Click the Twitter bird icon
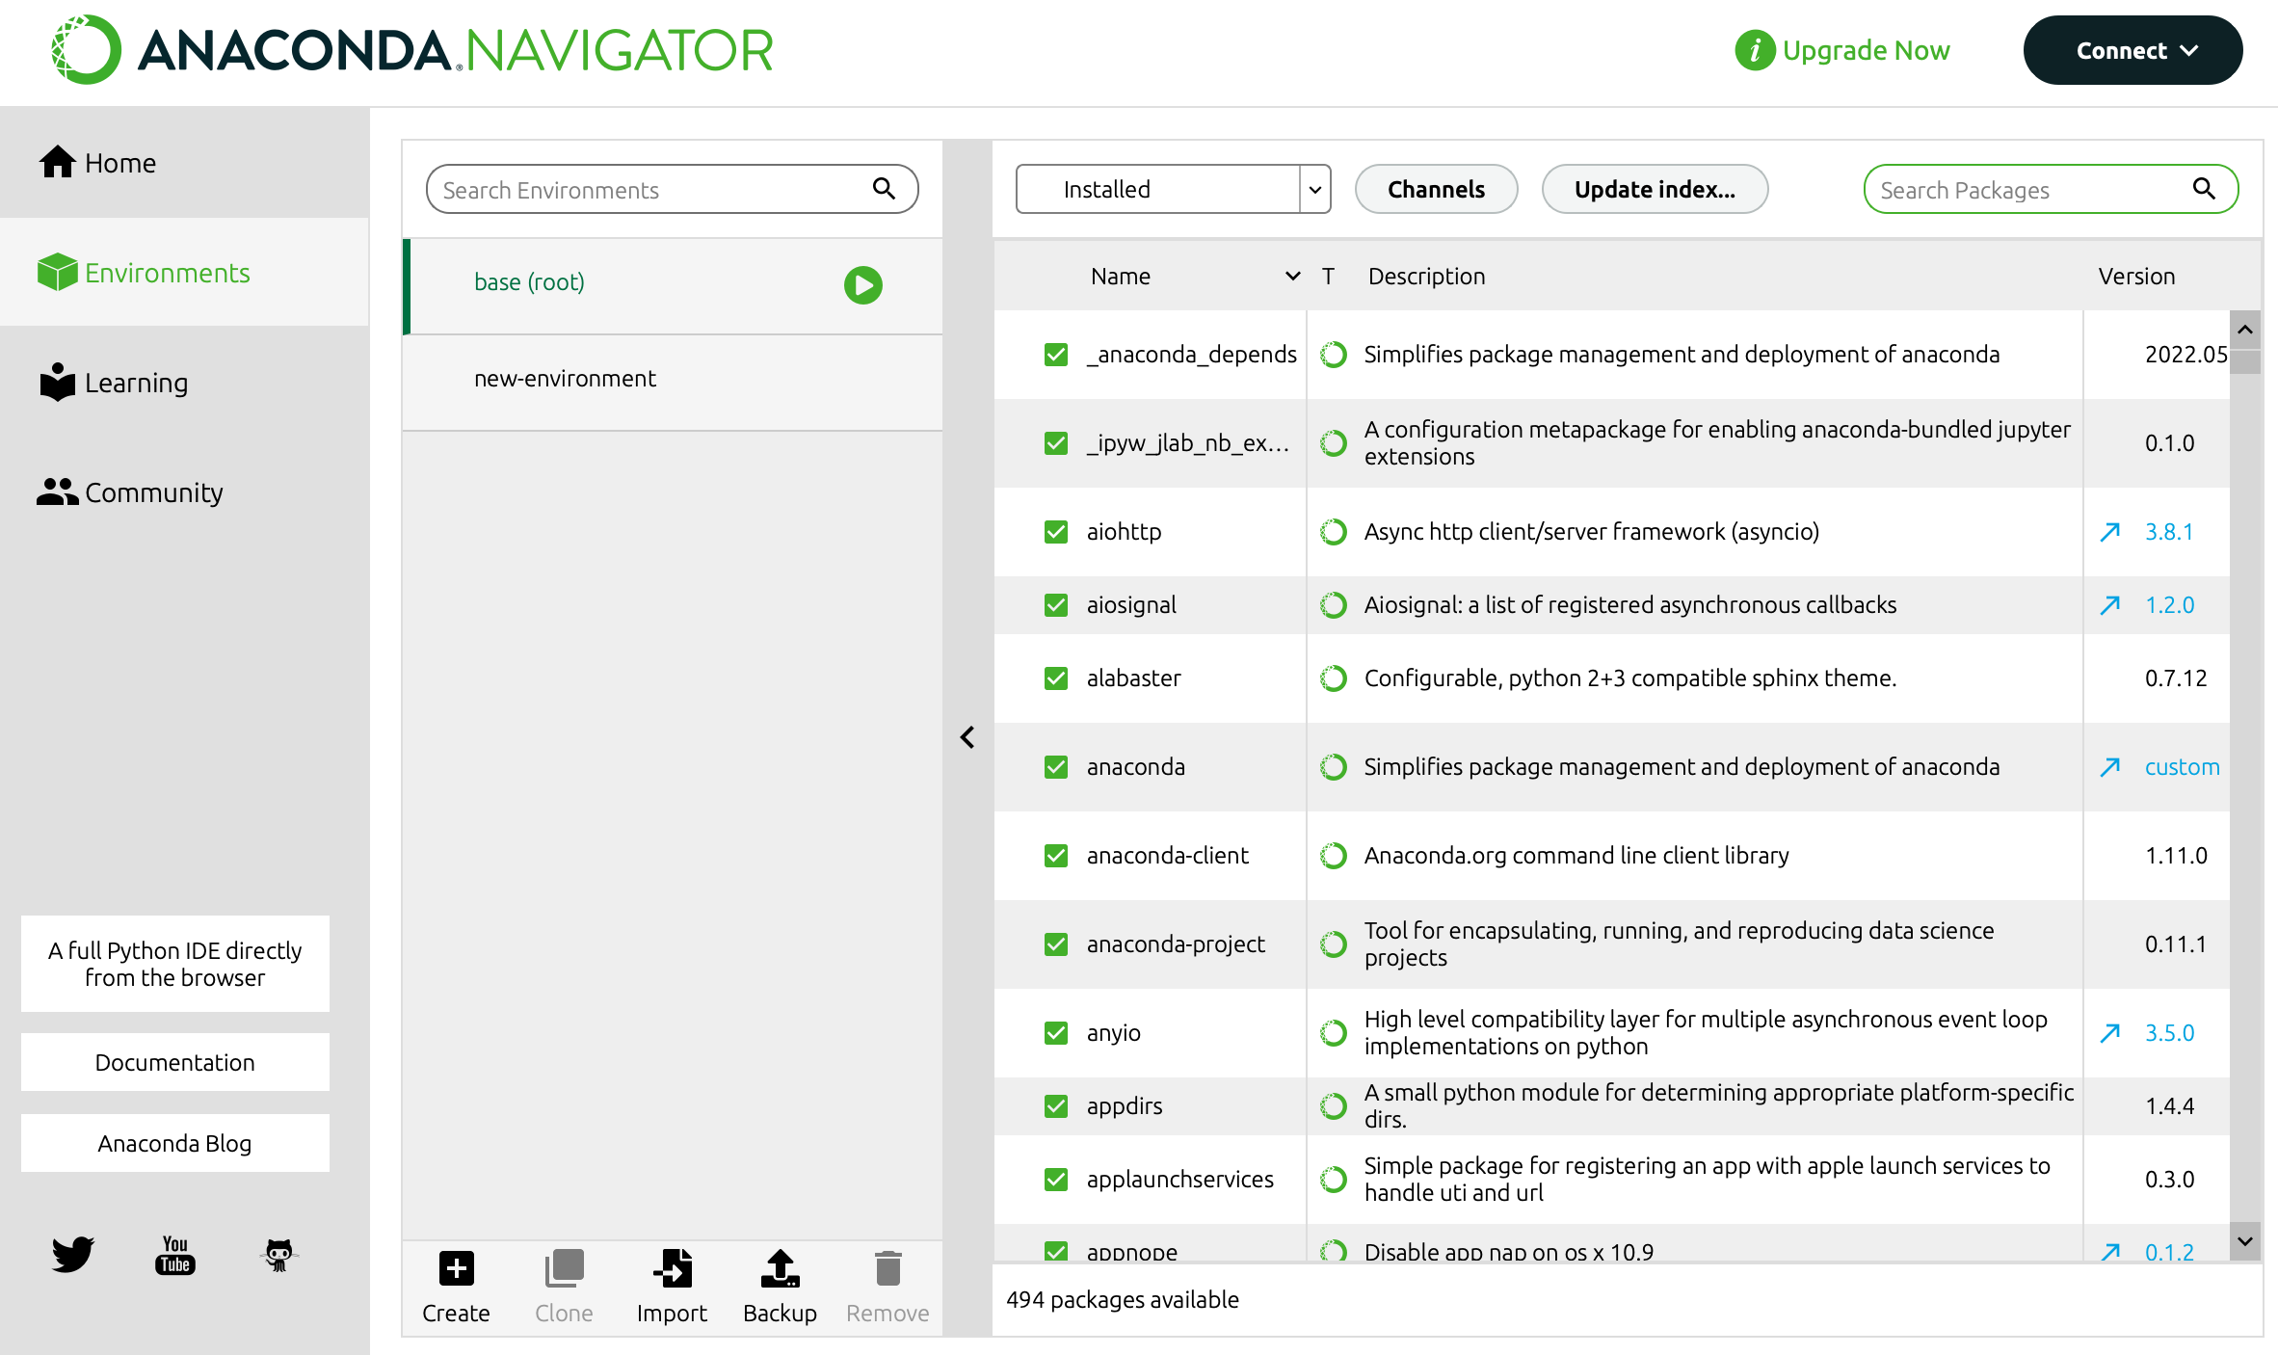The height and width of the screenshot is (1355, 2278). point(72,1253)
